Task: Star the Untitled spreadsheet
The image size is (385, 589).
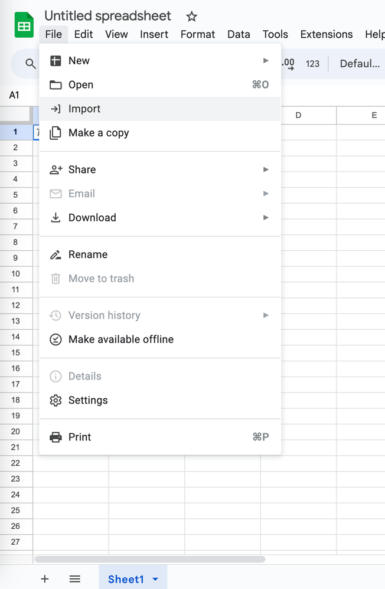Action: (x=191, y=16)
